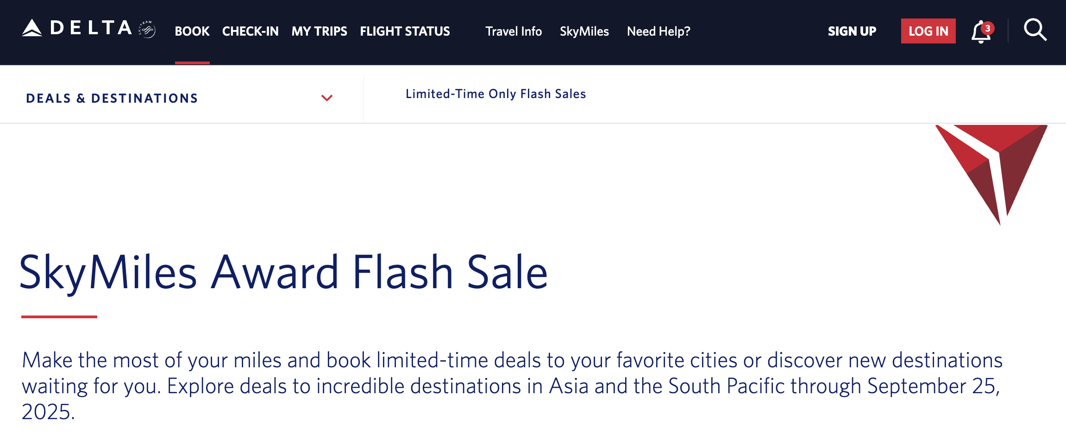
Task: Open the notifications bell
Action: click(x=979, y=33)
